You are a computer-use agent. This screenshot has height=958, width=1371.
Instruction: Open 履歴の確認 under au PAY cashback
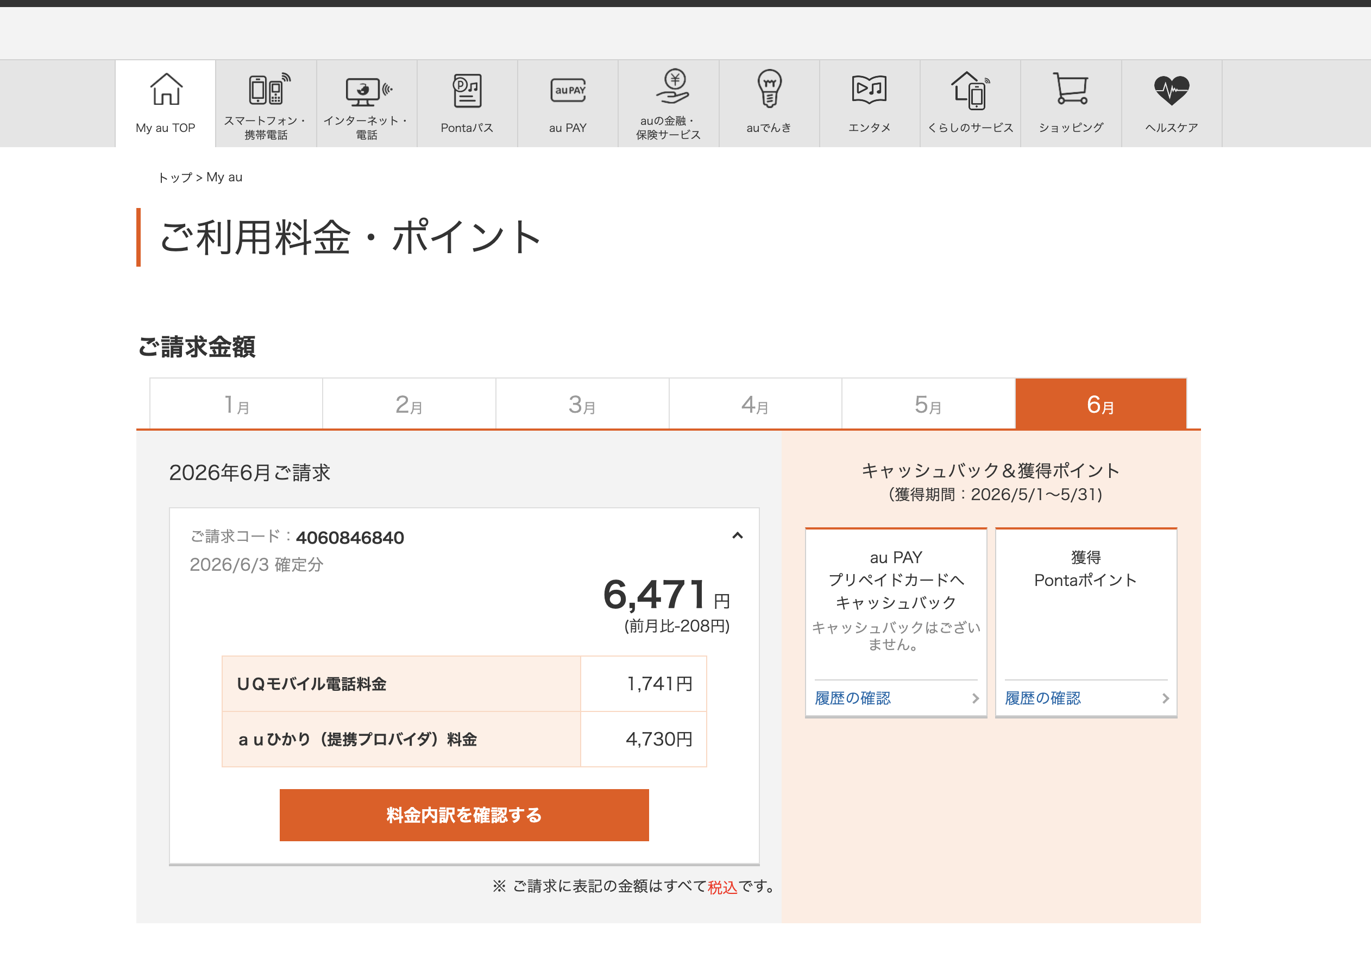click(853, 698)
